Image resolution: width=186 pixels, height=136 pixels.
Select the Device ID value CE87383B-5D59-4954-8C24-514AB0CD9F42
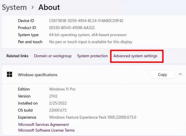click(86, 21)
